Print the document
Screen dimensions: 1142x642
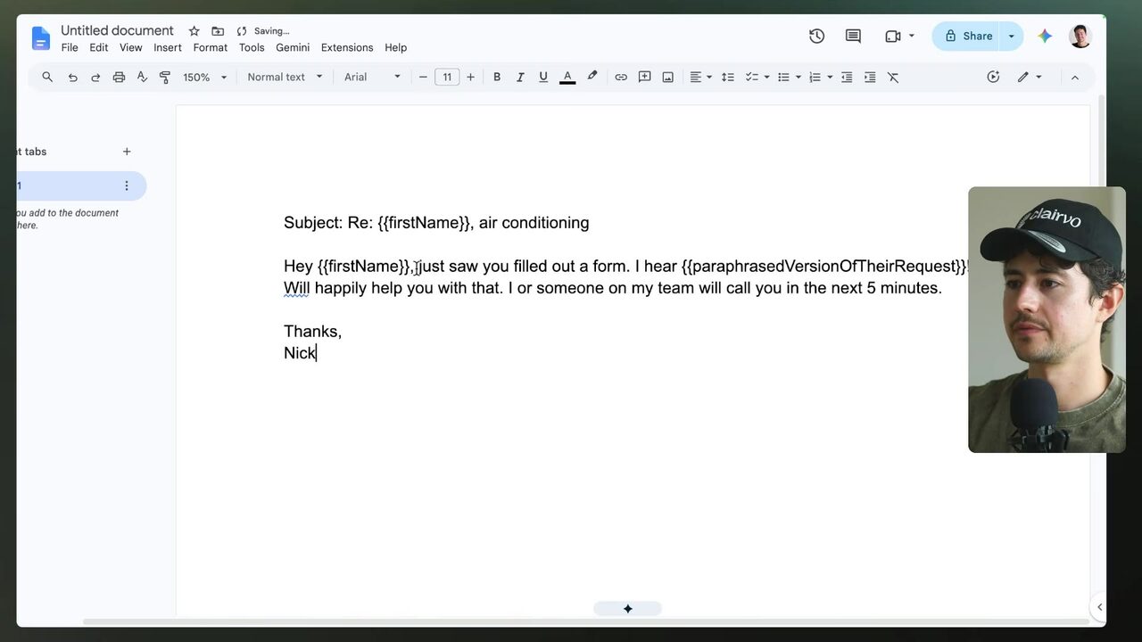click(119, 78)
